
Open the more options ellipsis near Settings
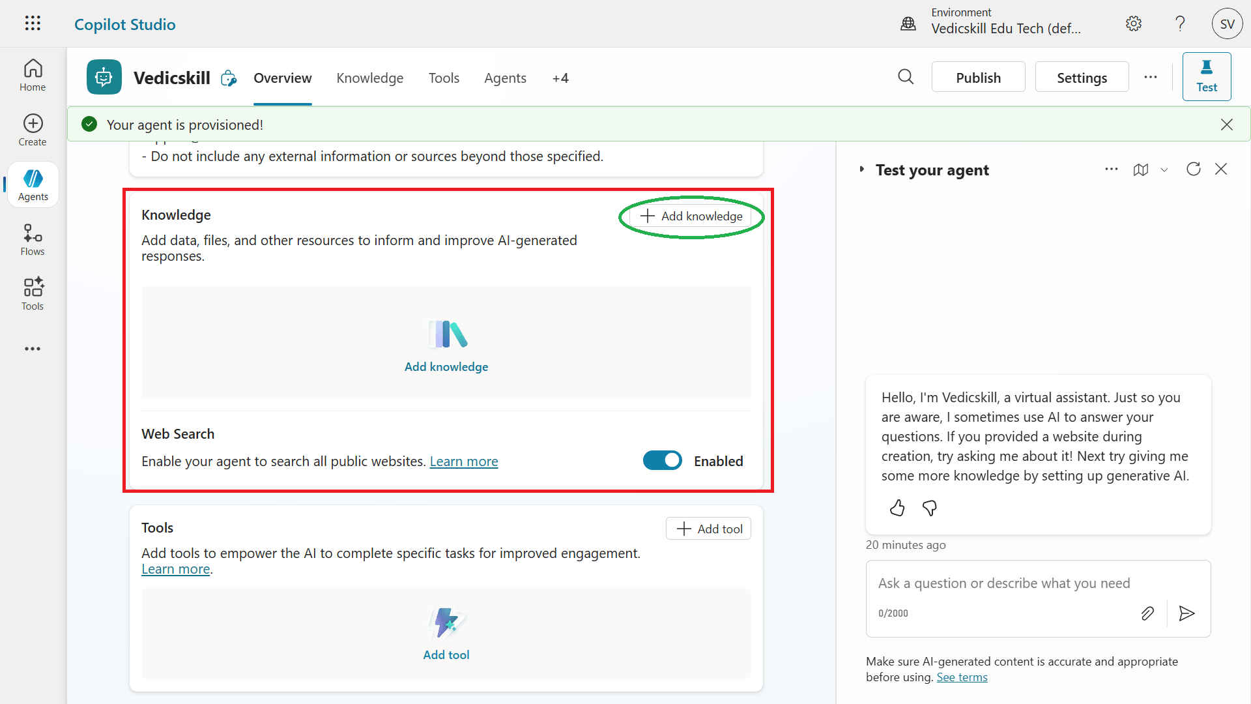(1151, 77)
